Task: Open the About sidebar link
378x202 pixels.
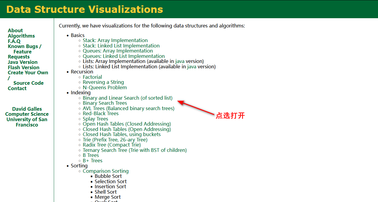Action: click(x=15, y=30)
